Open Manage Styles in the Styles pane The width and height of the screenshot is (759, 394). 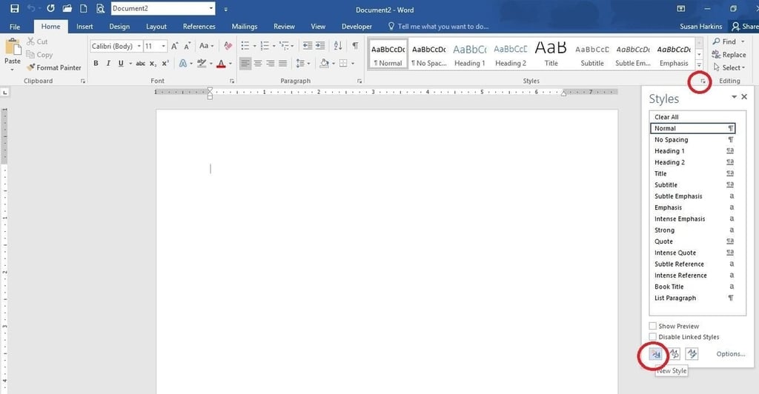click(692, 354)
